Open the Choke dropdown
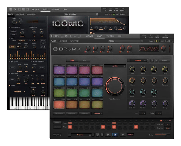The image size is (181, 146). (159, 113)
